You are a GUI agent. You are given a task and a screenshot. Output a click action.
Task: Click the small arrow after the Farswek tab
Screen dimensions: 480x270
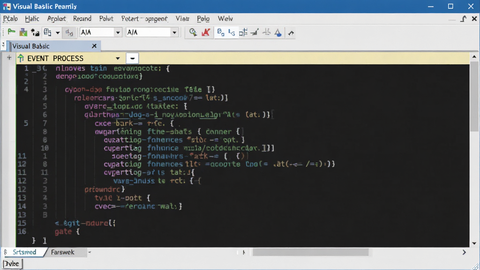click(x=90, y=252)
